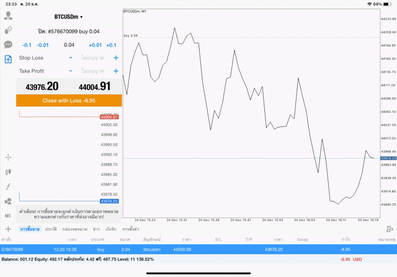Select the M1 timeframe button
The width and height of the screenshot is (397, 277).
pos(9,215)
